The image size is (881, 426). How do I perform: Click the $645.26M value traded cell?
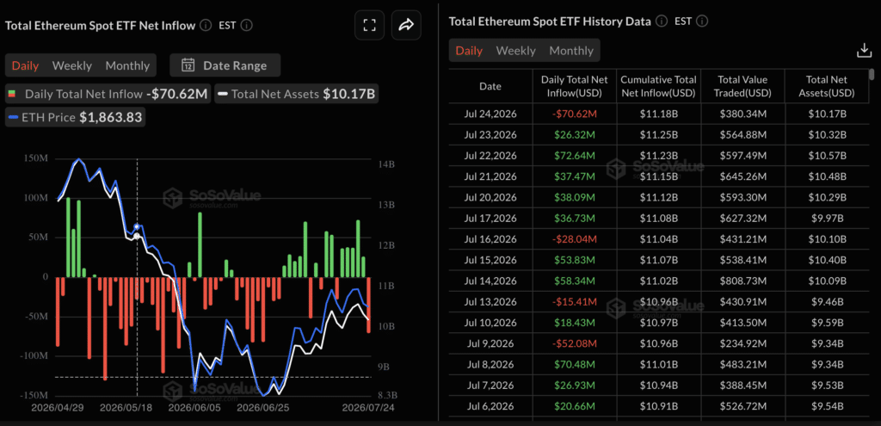[x=742, y=176]
